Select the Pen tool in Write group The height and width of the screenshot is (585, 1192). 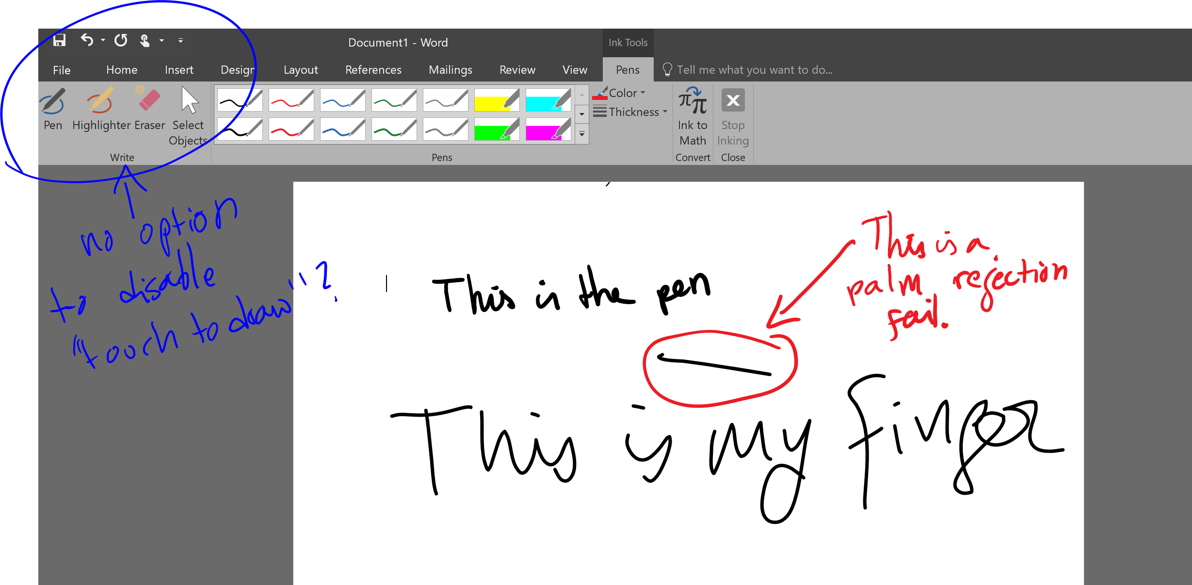click(x=52, y=109)
